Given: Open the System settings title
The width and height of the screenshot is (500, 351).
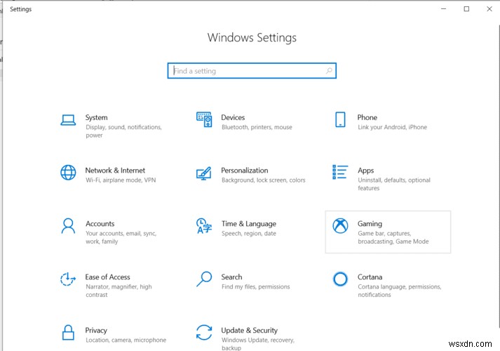Looking at the screenshot, I should [96, 117].
